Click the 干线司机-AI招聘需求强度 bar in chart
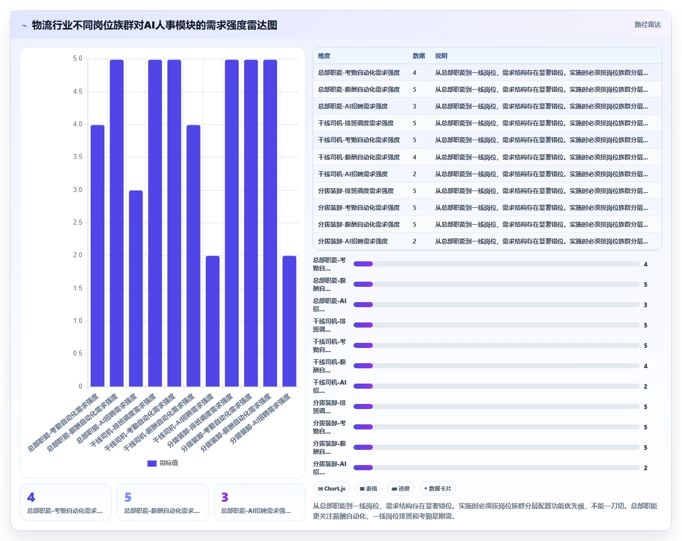This screenshot has width=682, height=541. point(212,321)
